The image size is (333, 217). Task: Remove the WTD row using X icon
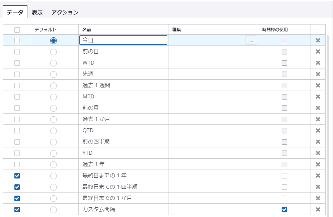pos(318,63)
